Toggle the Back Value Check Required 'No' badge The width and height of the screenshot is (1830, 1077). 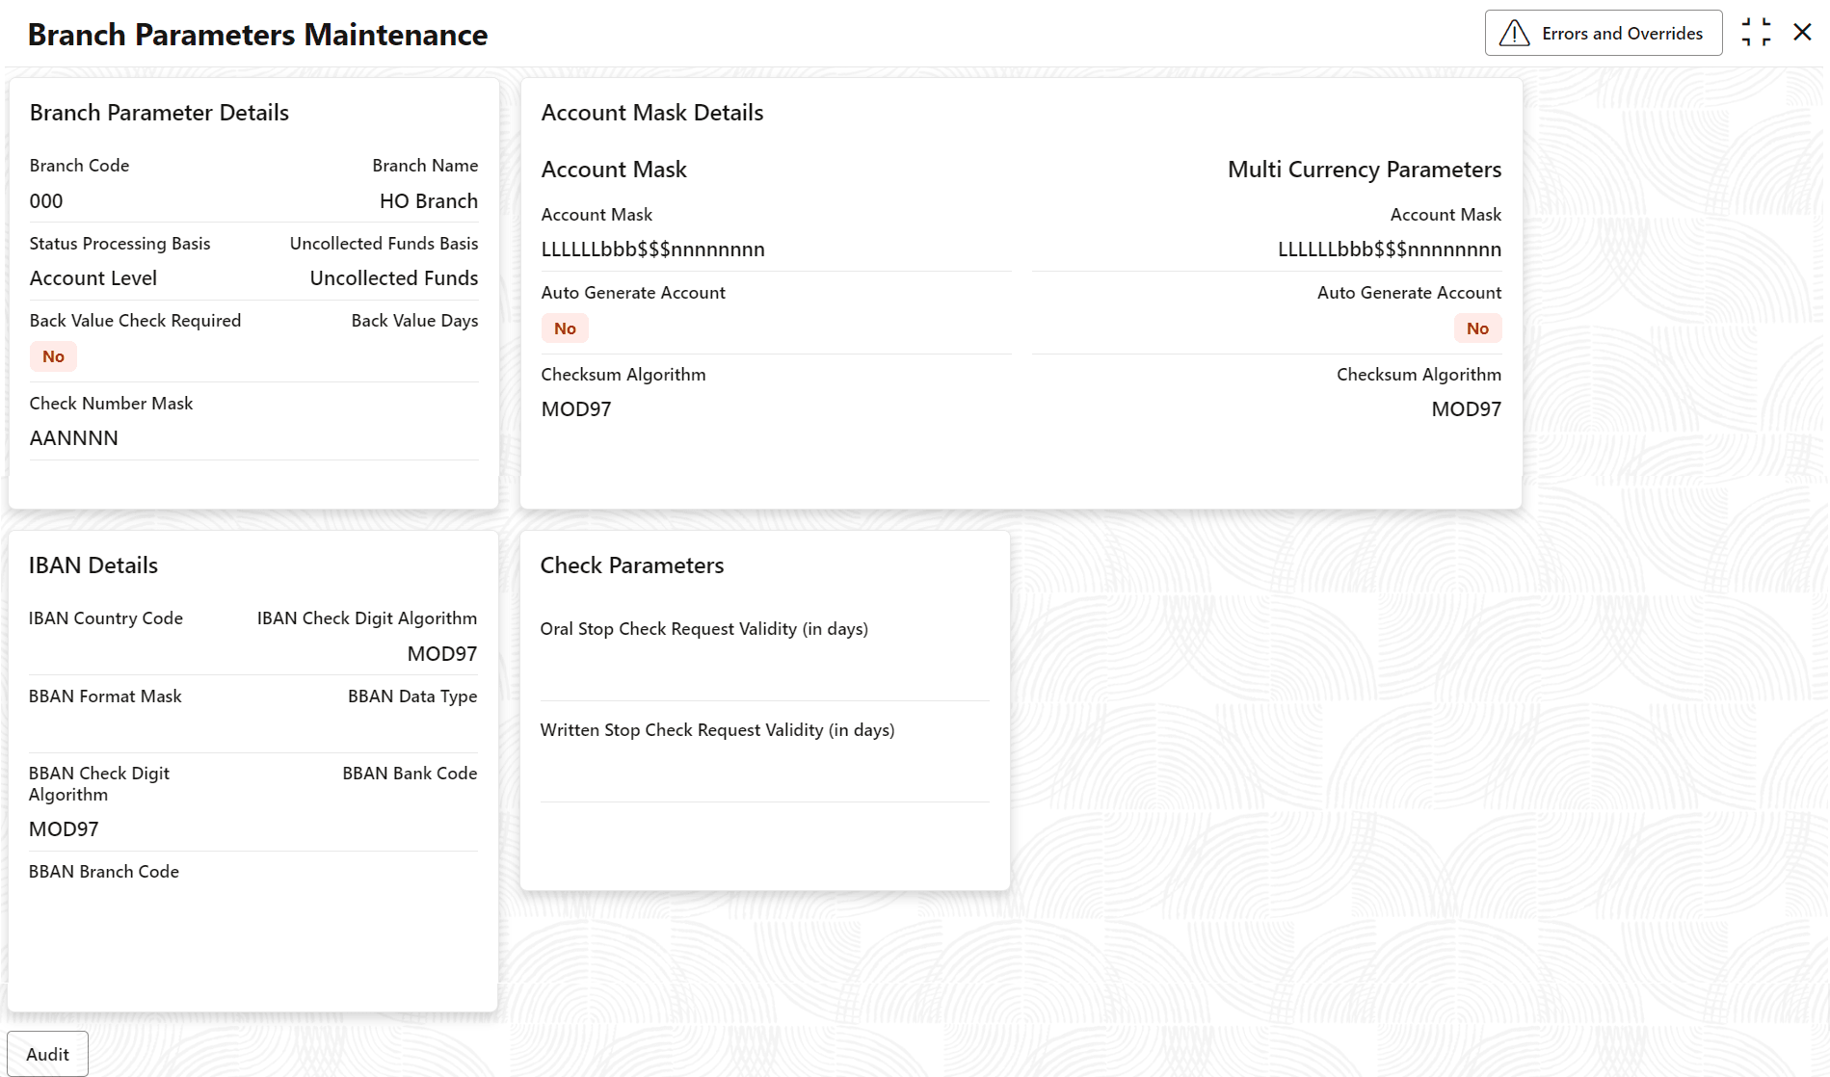[x=53, y=356]
